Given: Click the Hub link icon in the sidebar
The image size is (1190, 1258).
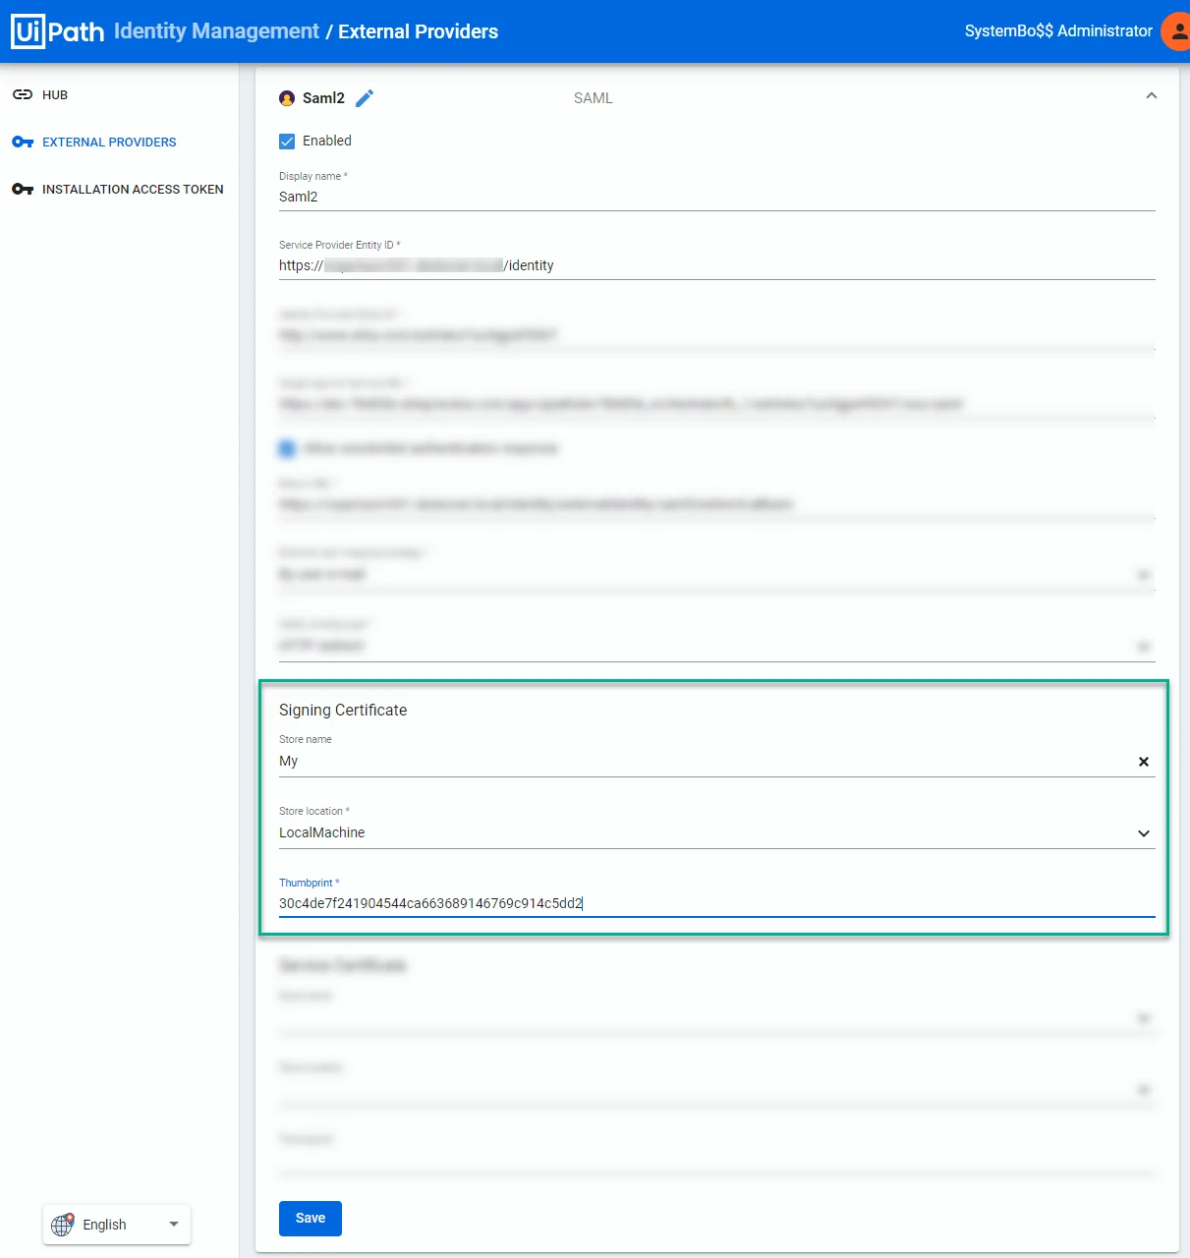Looking at the screenshot, I should coord(23,95).
